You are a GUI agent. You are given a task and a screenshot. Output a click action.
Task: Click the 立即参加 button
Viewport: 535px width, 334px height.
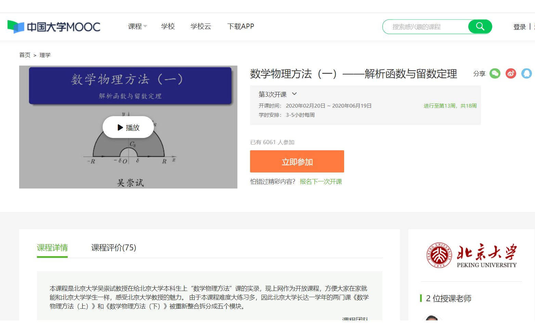(x=297, y=162)
